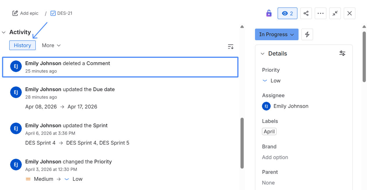Image resolution: width=367 pixels, height=190 pixels.
Task: Click the Low priority chevron icon in Details
Action: point(265,81)
